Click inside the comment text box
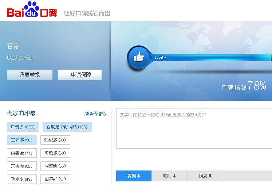 coord(194,128)
